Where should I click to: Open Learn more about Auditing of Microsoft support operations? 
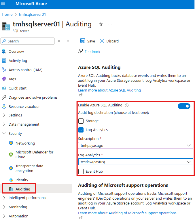(127, 213)
